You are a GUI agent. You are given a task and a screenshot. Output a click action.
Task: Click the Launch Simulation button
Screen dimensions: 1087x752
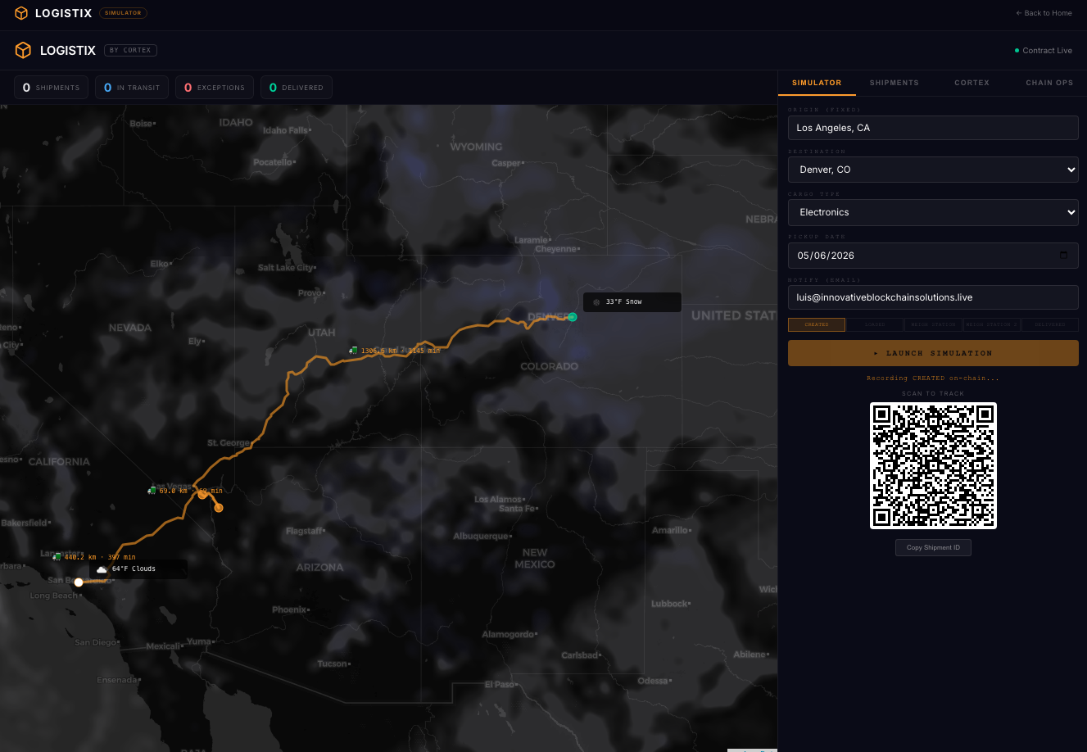pyautogui.click(x=933, y=353)
